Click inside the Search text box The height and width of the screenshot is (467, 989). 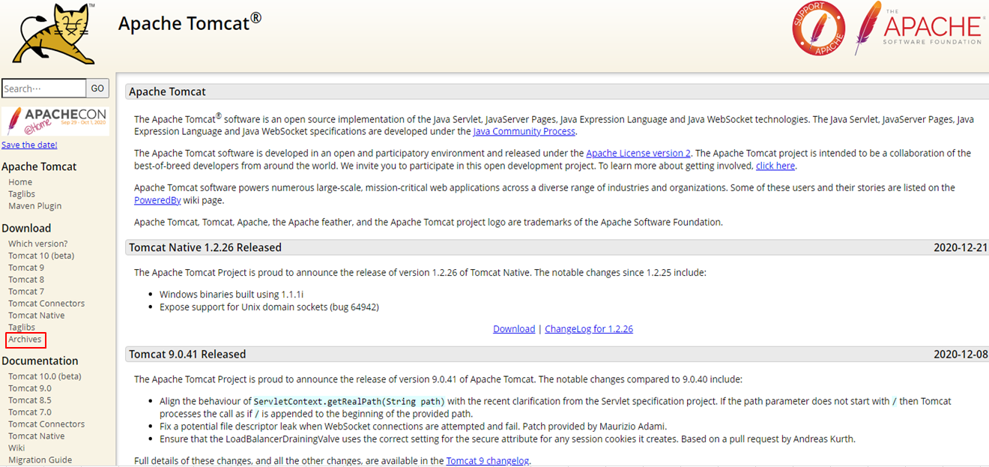[x=43, y=88]
